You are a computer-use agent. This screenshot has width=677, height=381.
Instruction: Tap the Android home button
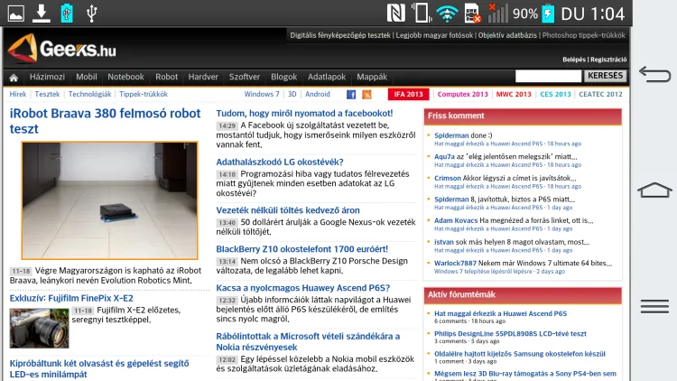coord(654,190)
